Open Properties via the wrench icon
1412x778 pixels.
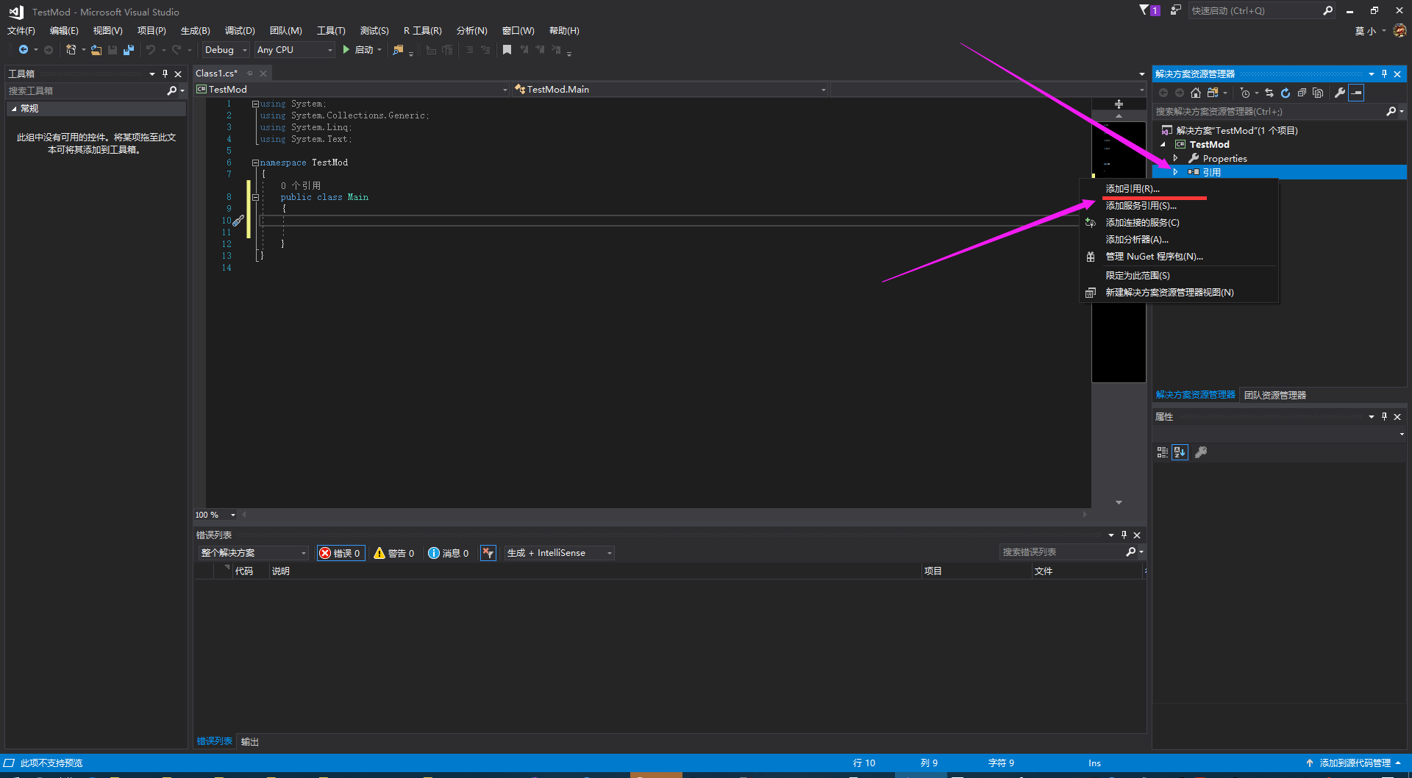click(1340, 93)
